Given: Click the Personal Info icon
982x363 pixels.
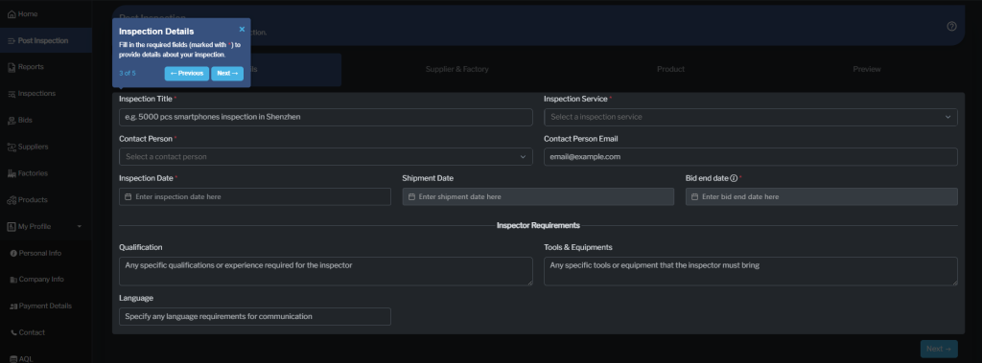Looking at the screenshot, I should 13,254.
